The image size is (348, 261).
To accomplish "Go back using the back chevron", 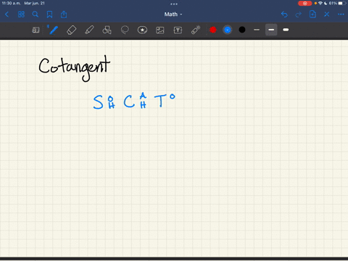I will (7, 14).
